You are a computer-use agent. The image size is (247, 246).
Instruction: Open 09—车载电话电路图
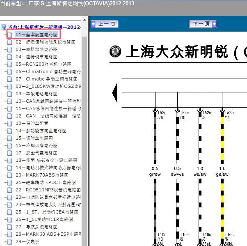[37, 94]
